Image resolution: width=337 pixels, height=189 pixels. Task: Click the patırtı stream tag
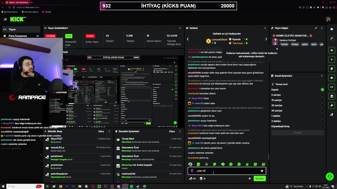[305, 44]
